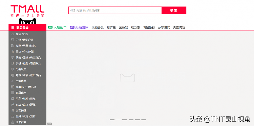Viewport: 254px width, 126px height.
Task: Open the 进口食品 category link
Action: coord(36,75)
